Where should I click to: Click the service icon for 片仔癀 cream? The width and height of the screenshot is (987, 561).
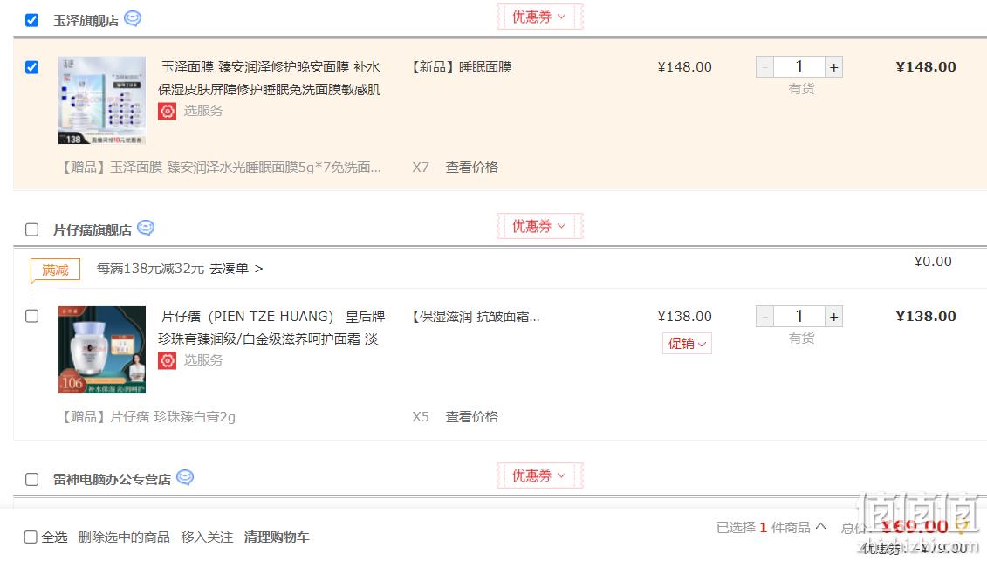[x=167, y=361]
